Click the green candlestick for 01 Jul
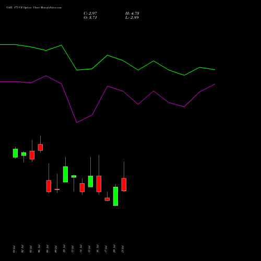The height and width of the screenshot is (261, 261). point(15,153)
